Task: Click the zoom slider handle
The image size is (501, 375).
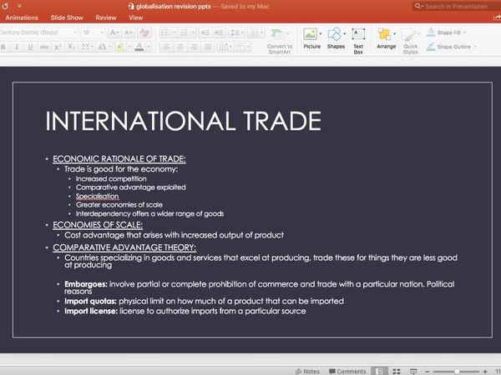Action: click(457, 372)
